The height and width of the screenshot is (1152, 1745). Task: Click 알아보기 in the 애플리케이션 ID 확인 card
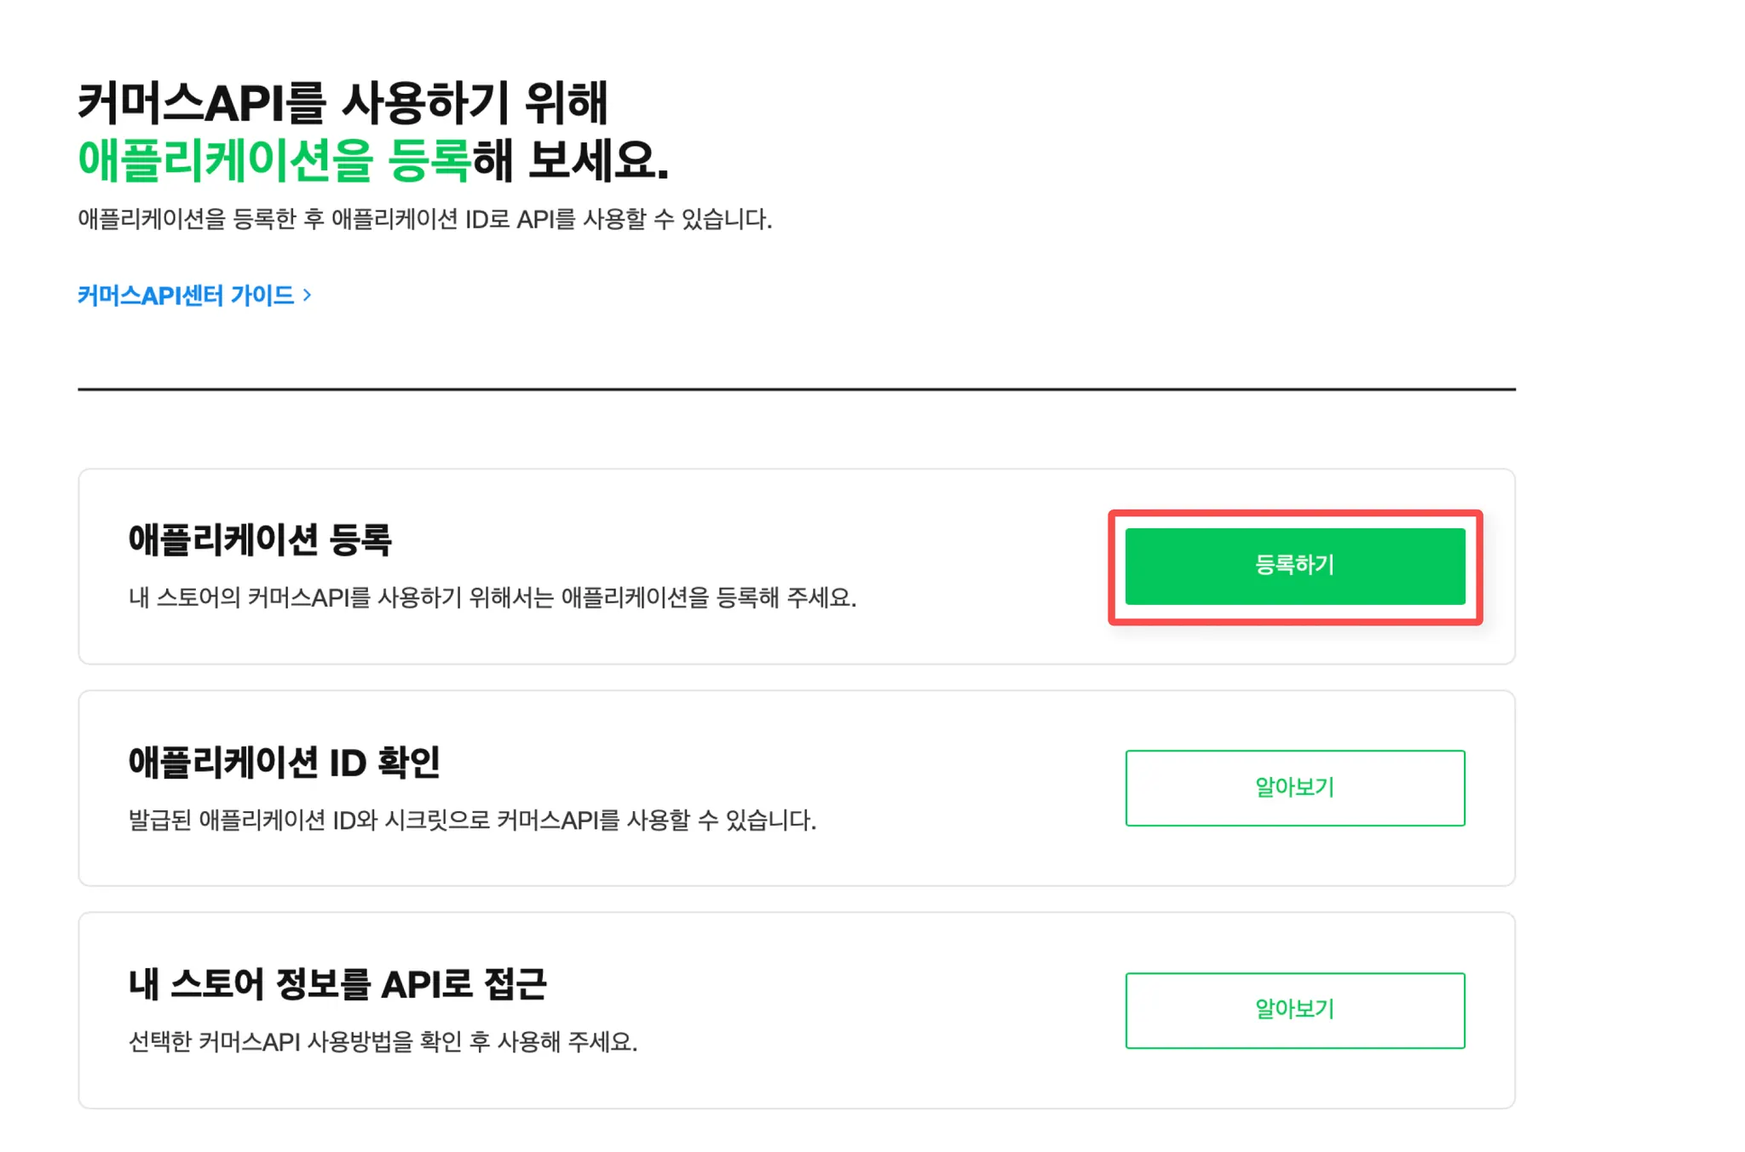[x=1294, y=787]
